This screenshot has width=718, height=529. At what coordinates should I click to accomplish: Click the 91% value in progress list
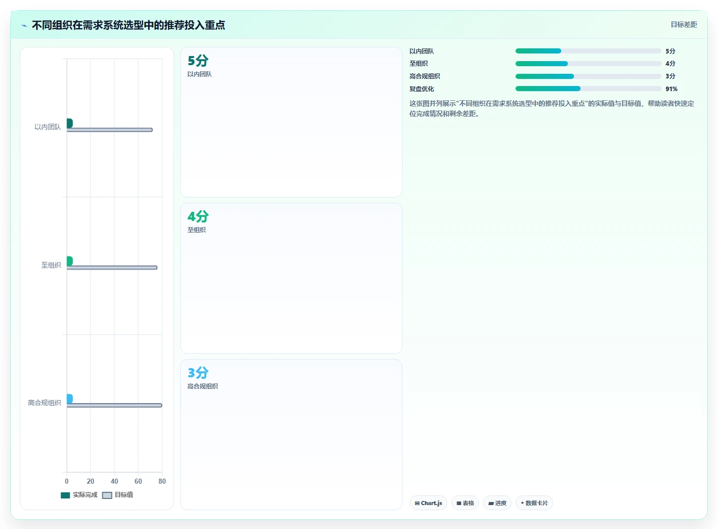tap(671, 89)
